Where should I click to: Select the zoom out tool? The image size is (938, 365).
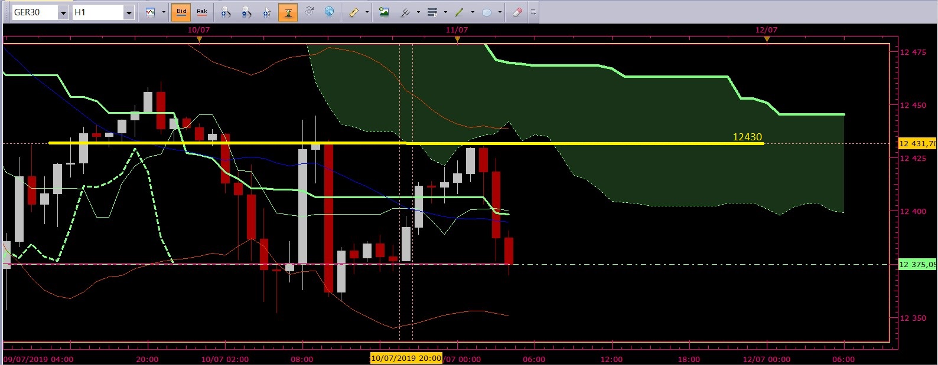pos(246,12)
